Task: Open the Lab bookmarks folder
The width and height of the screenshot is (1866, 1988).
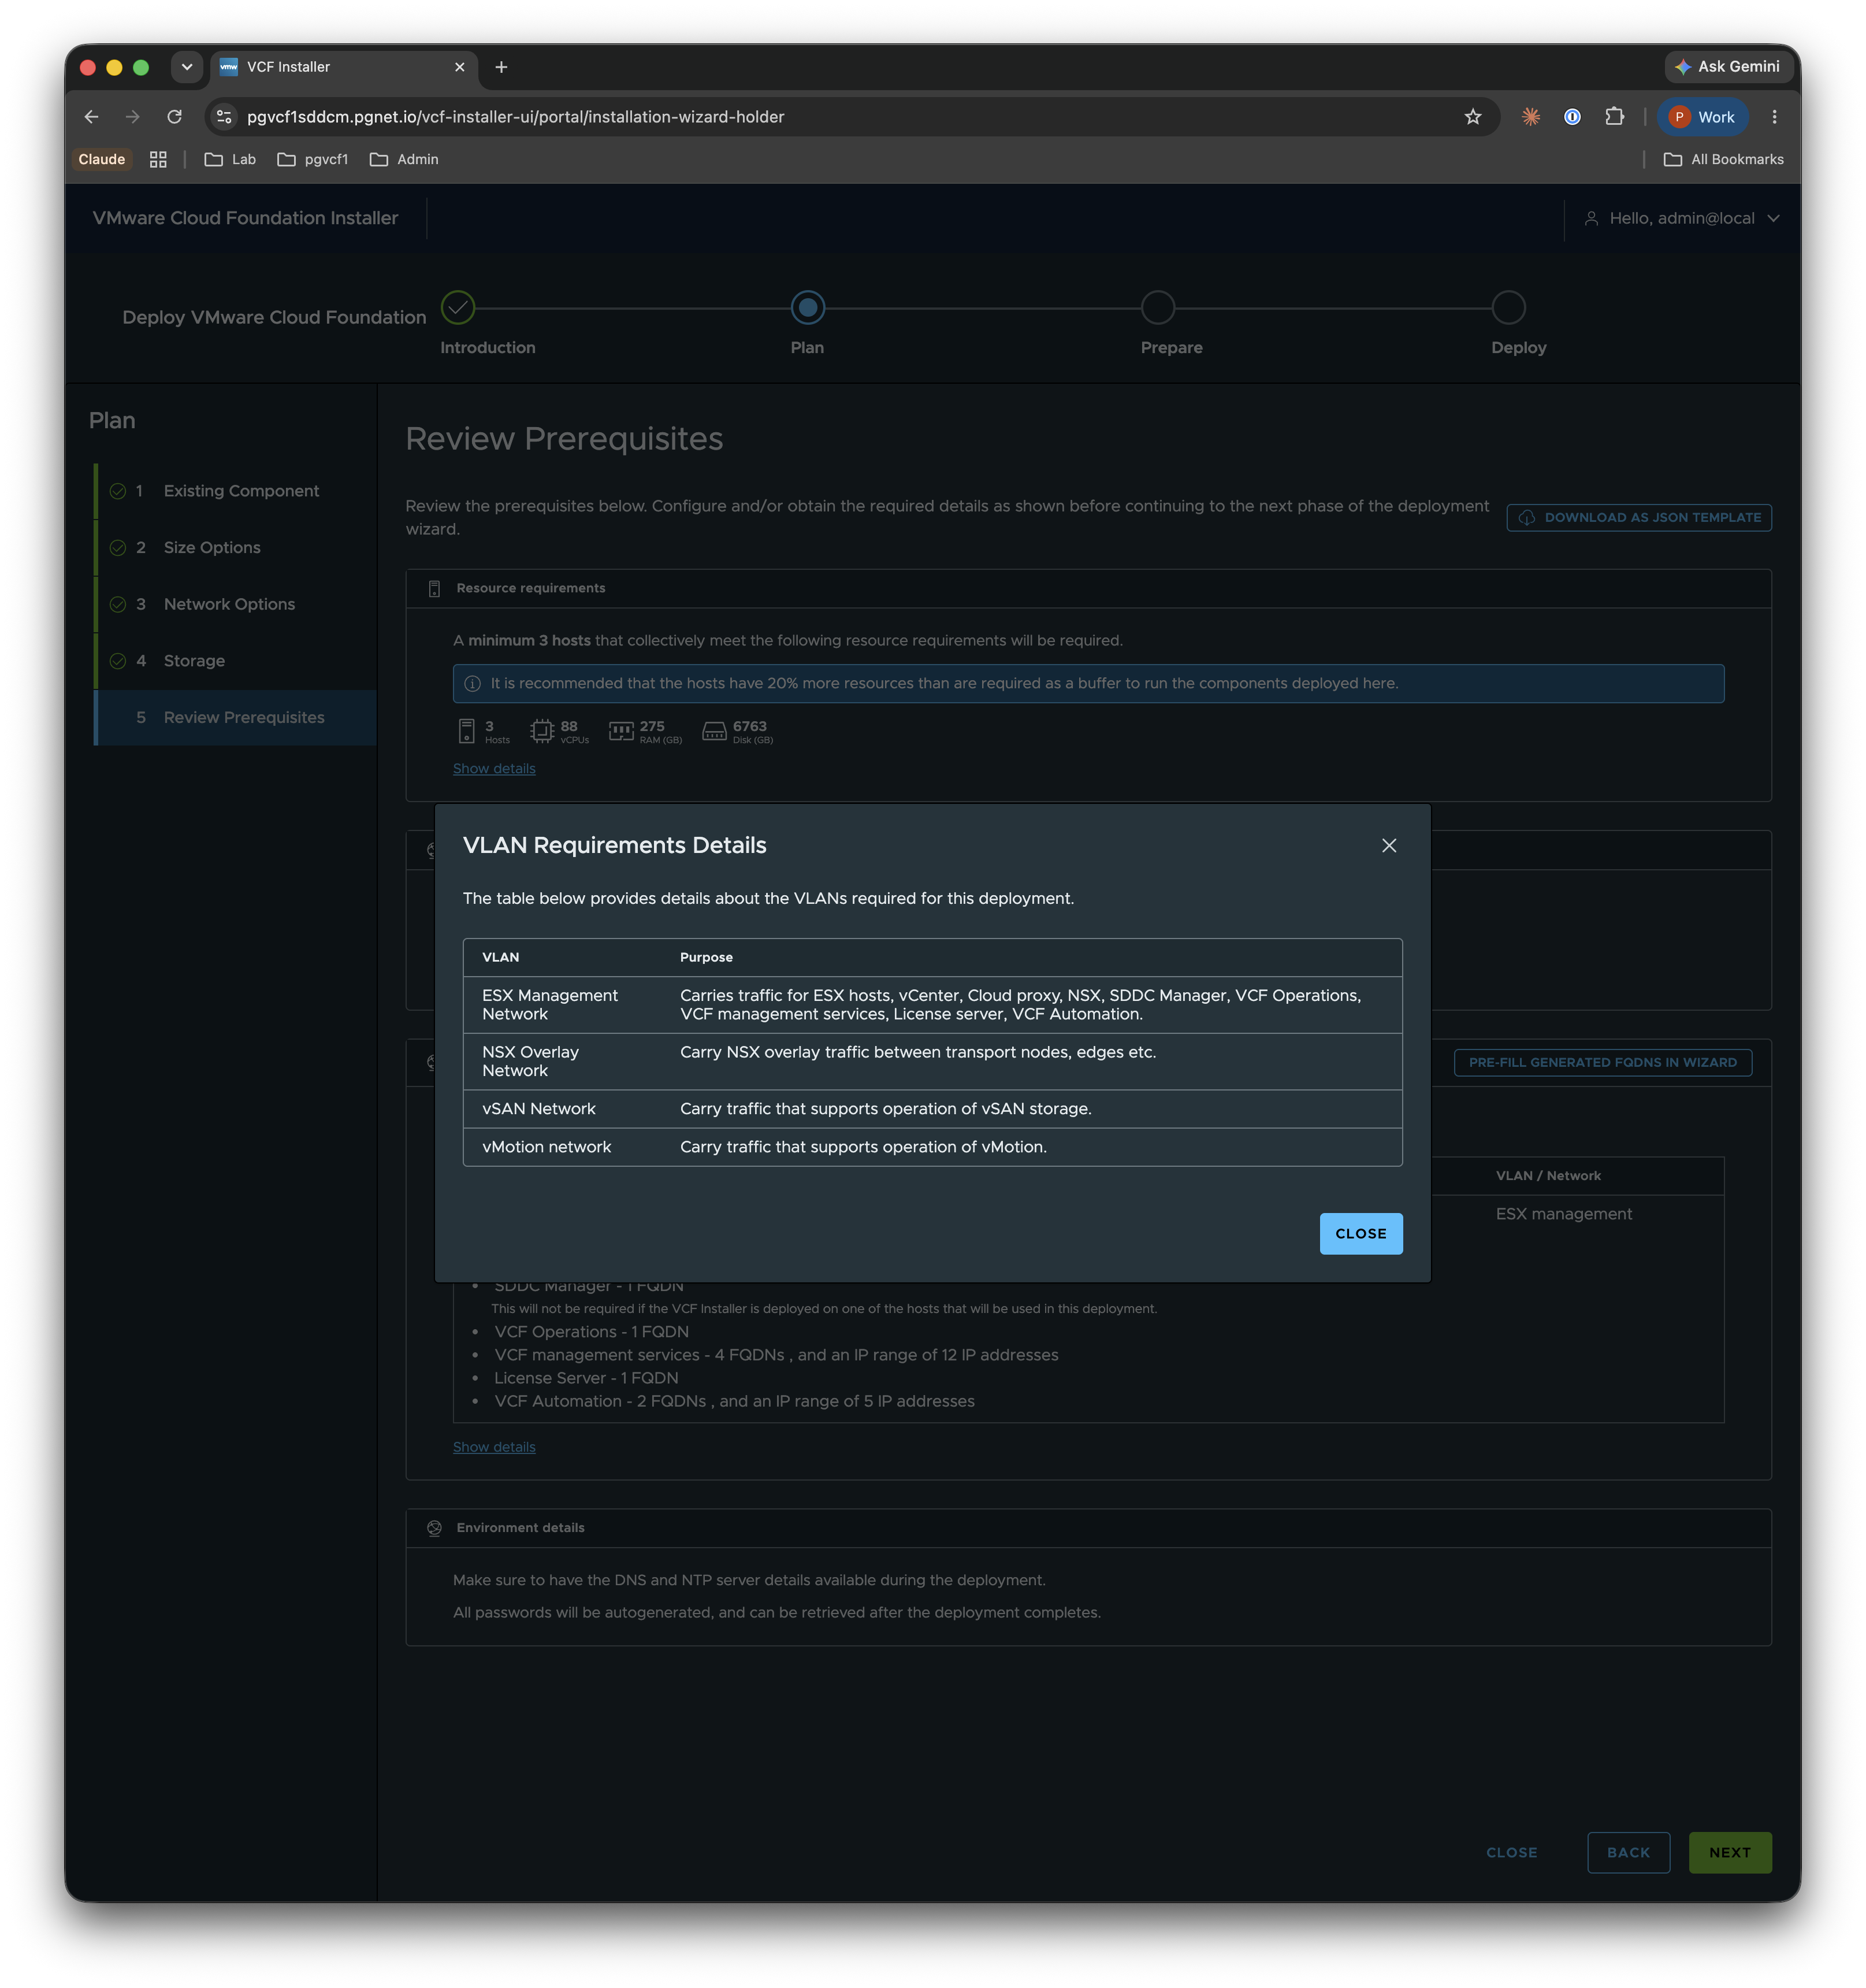Action: click(230, 160)
